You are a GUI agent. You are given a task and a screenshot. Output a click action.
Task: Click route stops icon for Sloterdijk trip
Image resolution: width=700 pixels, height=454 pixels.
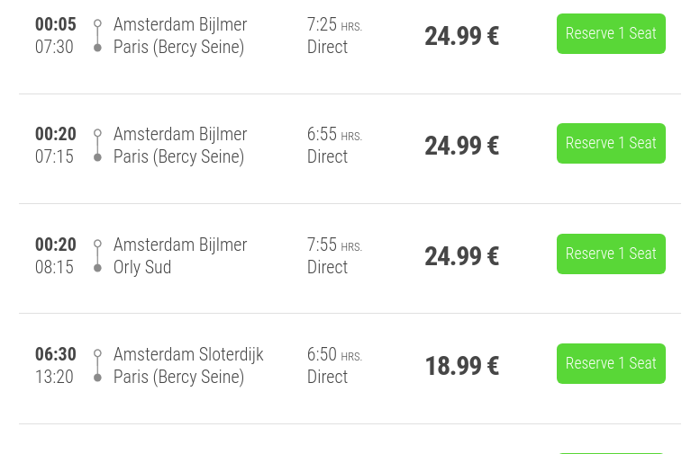click(x=97, y=366)
